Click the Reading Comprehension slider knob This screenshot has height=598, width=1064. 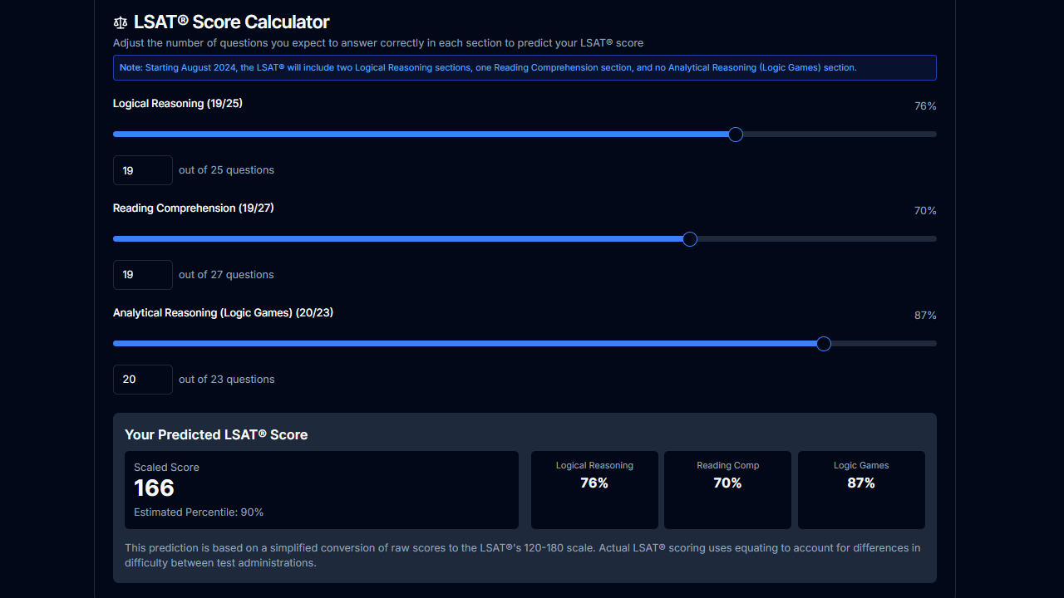pos(689,238)
